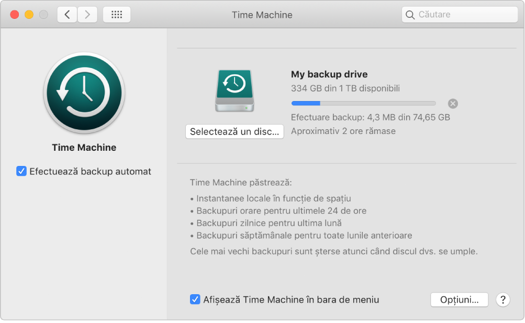Screen dimensions: 525x323
Task: Show all preferences via grid icon
Action: click(x=117, y=15)
